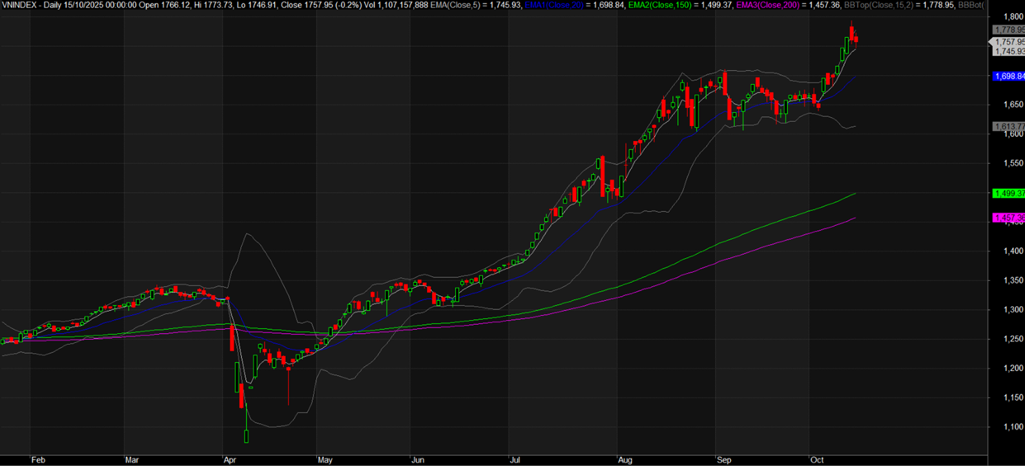
Task: Click the Jul label on time axis
Action: (515, 459)
